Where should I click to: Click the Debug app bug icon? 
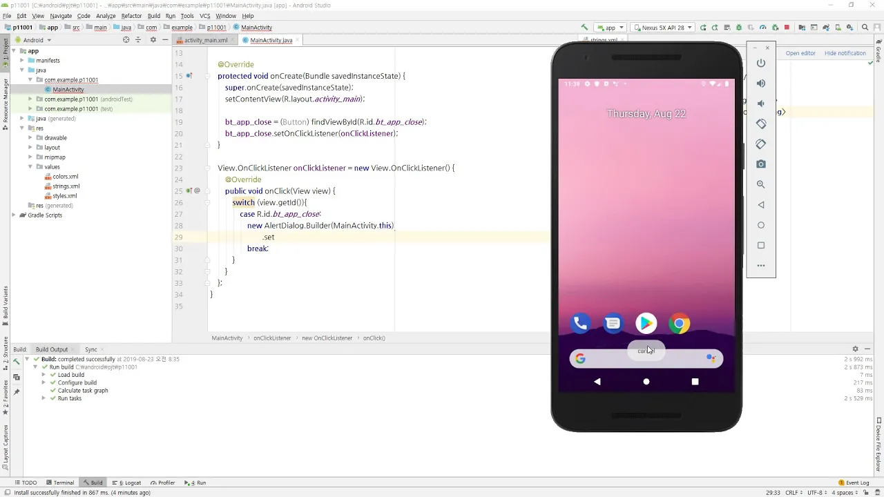[x=739, y=28]
